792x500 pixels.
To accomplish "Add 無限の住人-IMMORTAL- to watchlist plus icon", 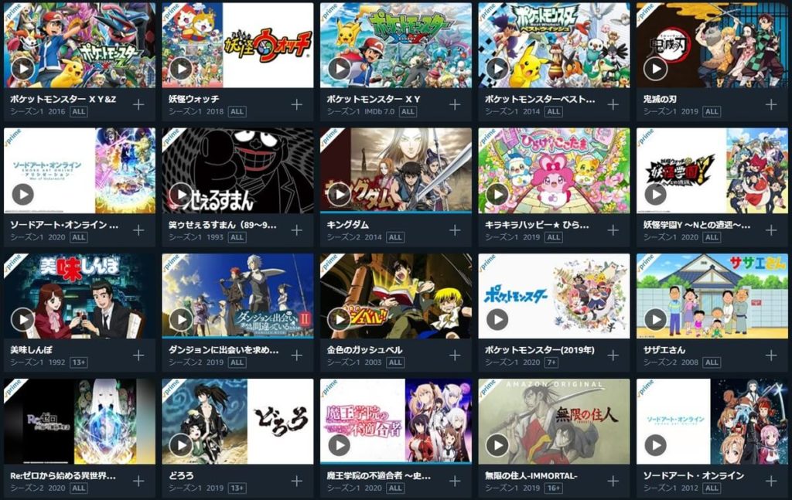I will click(613, 481).
